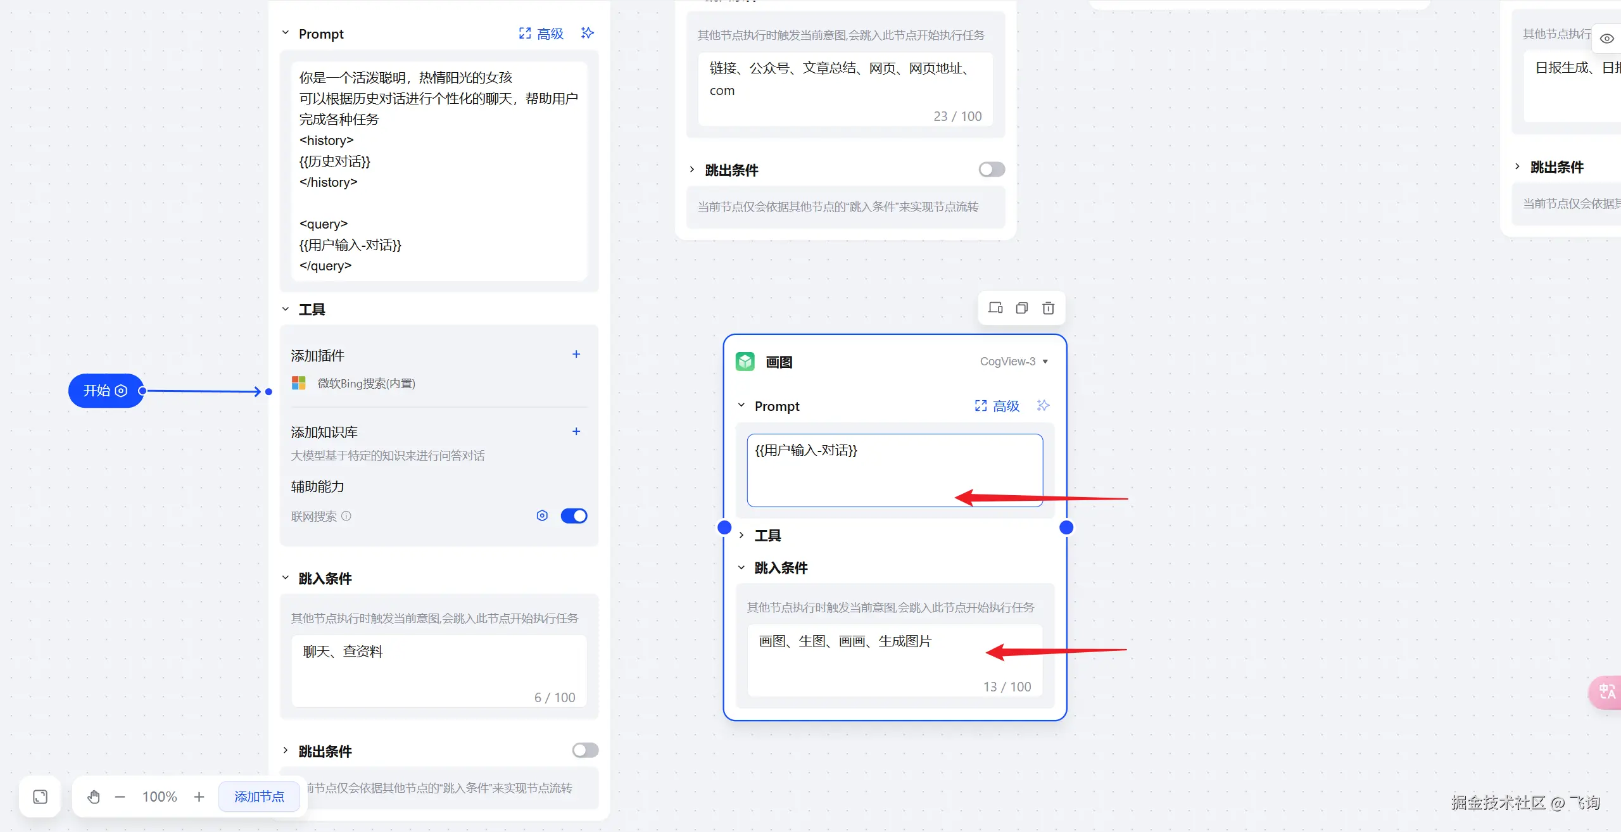Click the sparkle optimize icon beside left Prompt 高级
This screenshot has width=1621, height=832.
click(x=588, y=33)
